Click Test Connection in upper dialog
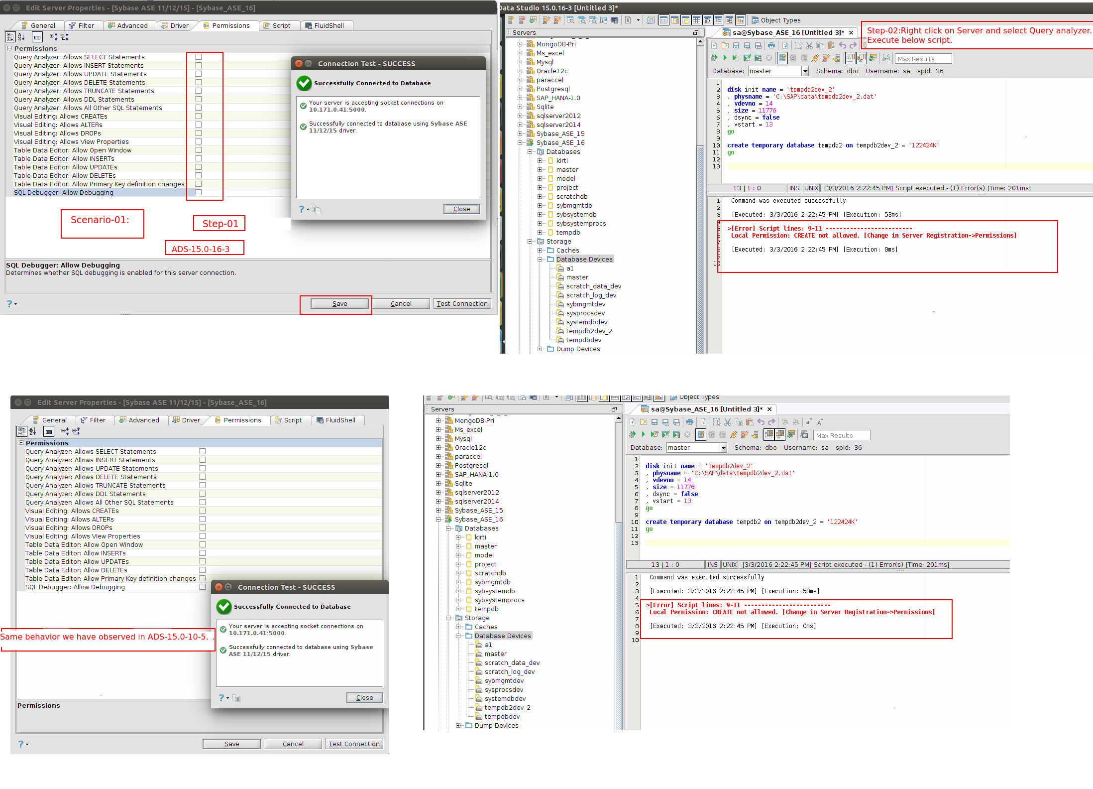This screenshot has height=789, width=1093. click(462, 304)
